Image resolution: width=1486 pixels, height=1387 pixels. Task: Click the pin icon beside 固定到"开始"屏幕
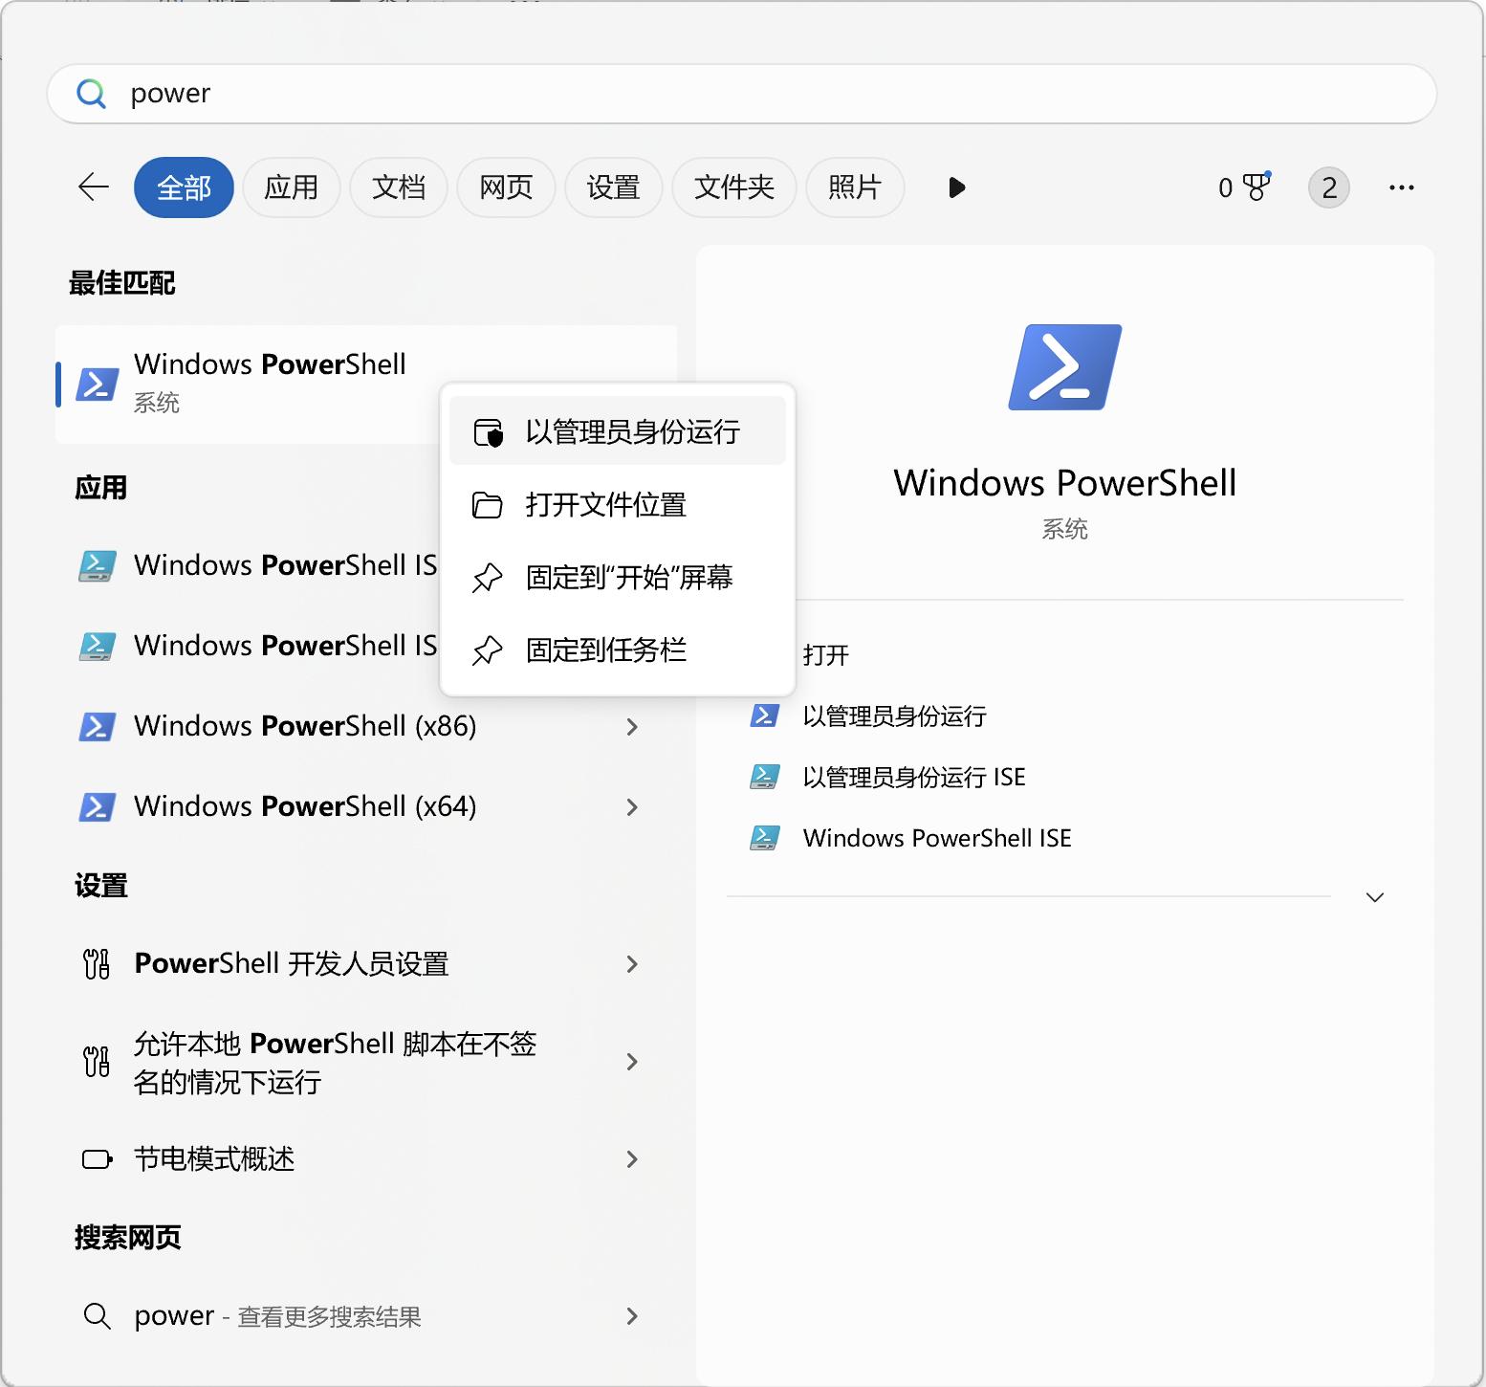(488, 577)
